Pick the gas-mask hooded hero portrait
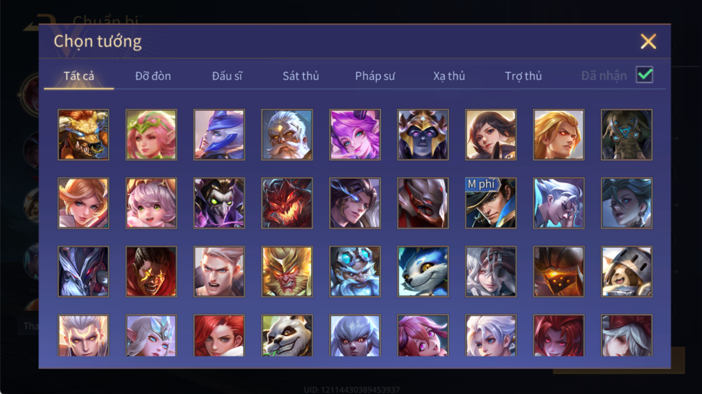 coord(626,135)
